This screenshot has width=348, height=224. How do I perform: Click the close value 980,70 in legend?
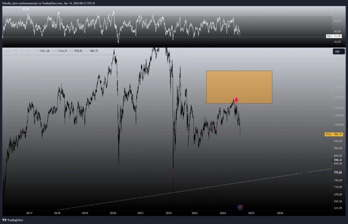(x=94, y=51)
